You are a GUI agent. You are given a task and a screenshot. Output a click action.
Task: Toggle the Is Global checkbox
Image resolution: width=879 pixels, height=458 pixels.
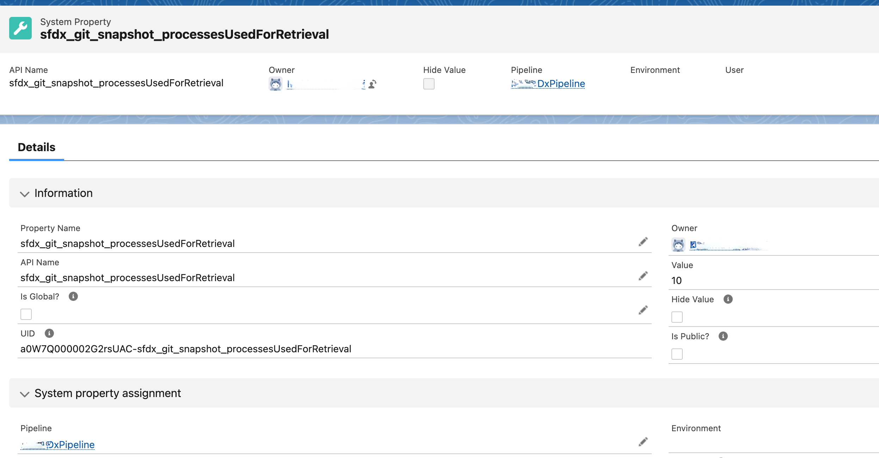pos(26,314)
